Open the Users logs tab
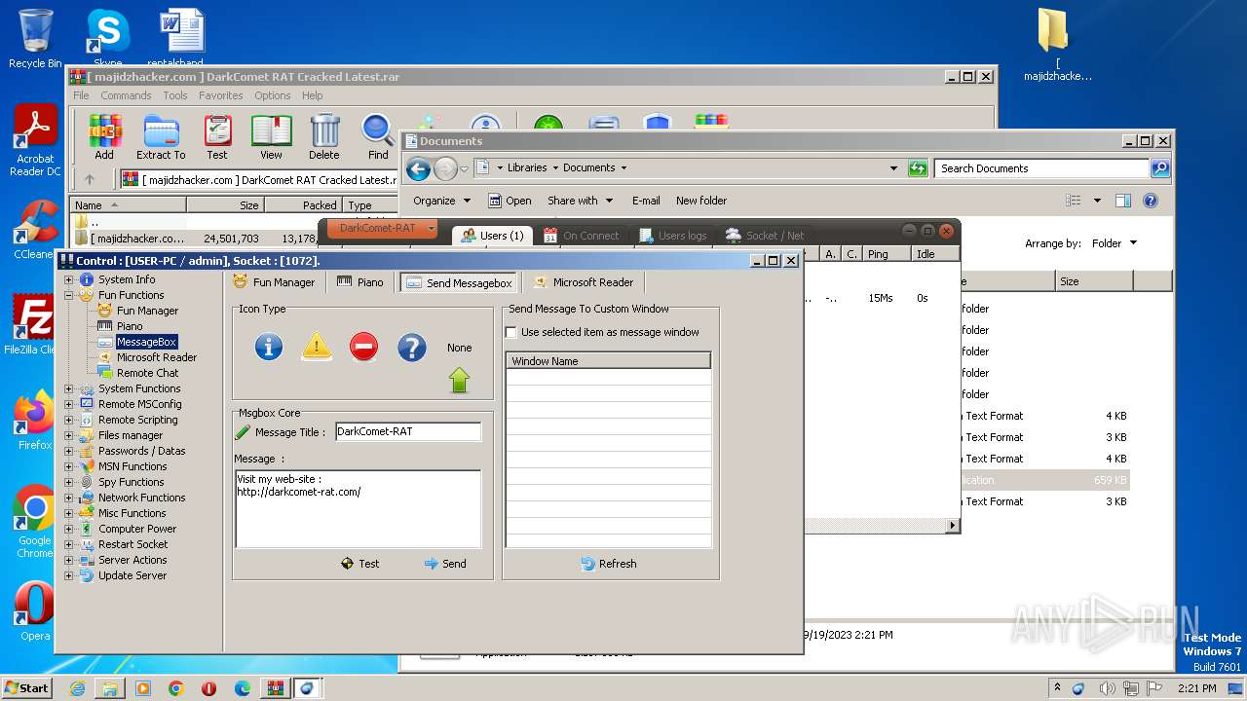This screenshot has width=1247, height=701. tap(673, 236)
